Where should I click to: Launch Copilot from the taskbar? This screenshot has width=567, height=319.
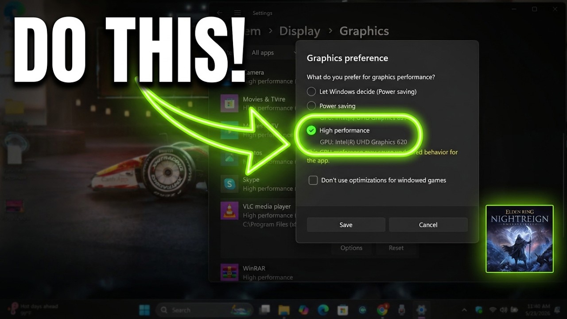303,310
